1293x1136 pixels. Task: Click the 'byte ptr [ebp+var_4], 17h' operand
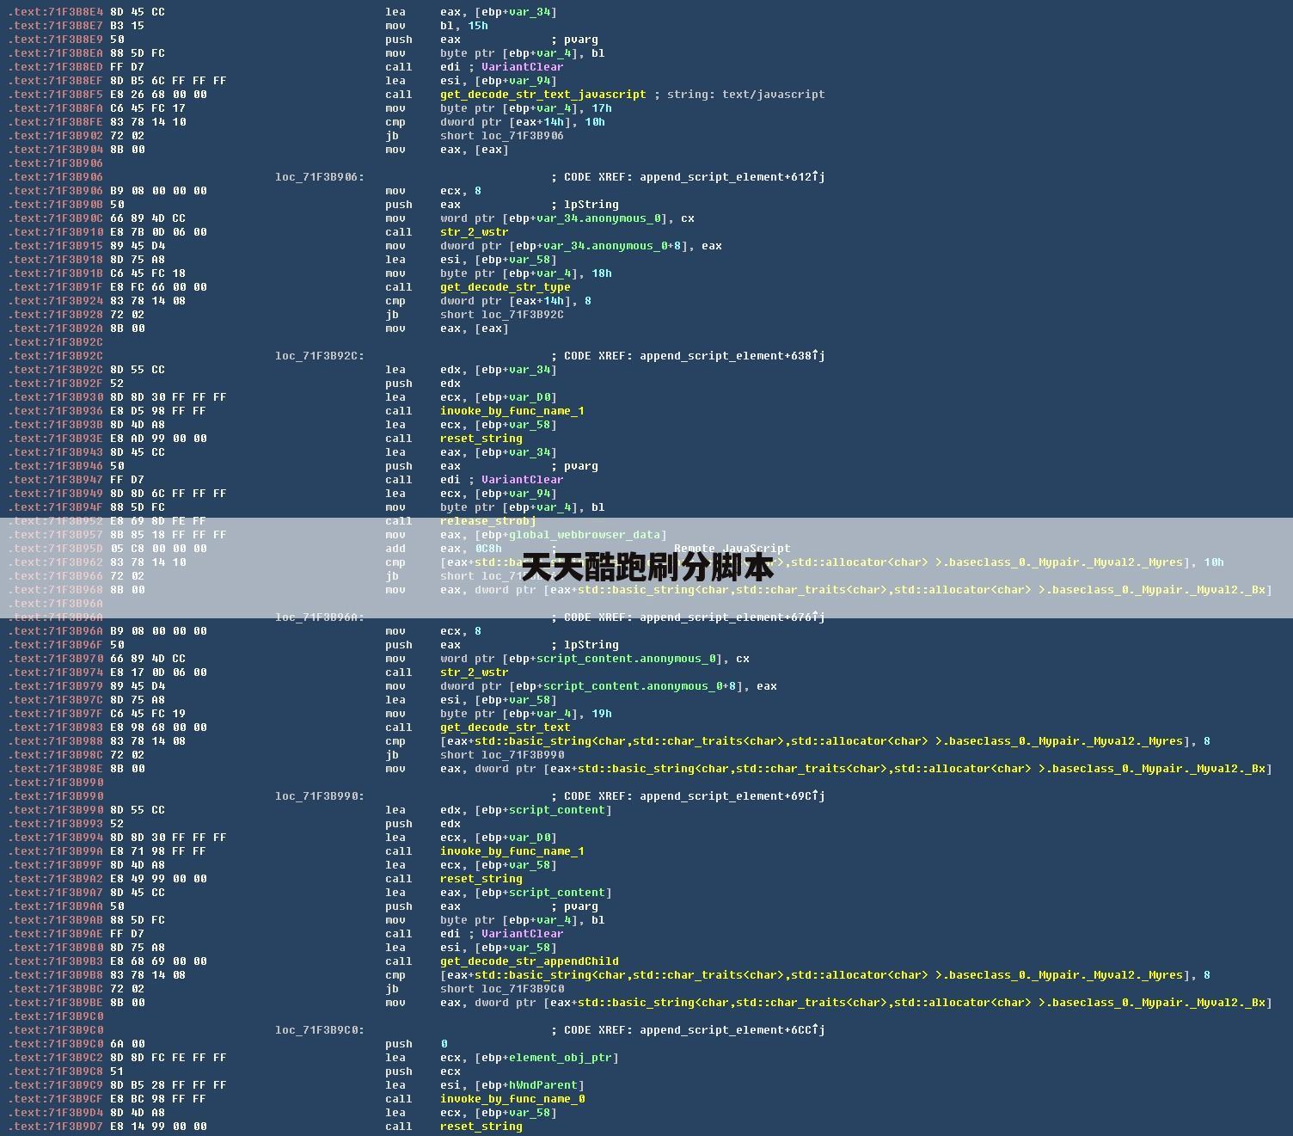point(525,108)
